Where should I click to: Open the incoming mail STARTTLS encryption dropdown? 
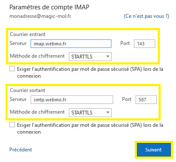[90, 57]
